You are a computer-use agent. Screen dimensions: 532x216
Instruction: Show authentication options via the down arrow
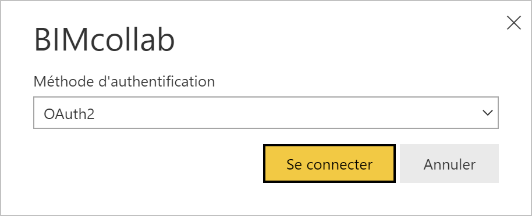(x=488, y=113)
